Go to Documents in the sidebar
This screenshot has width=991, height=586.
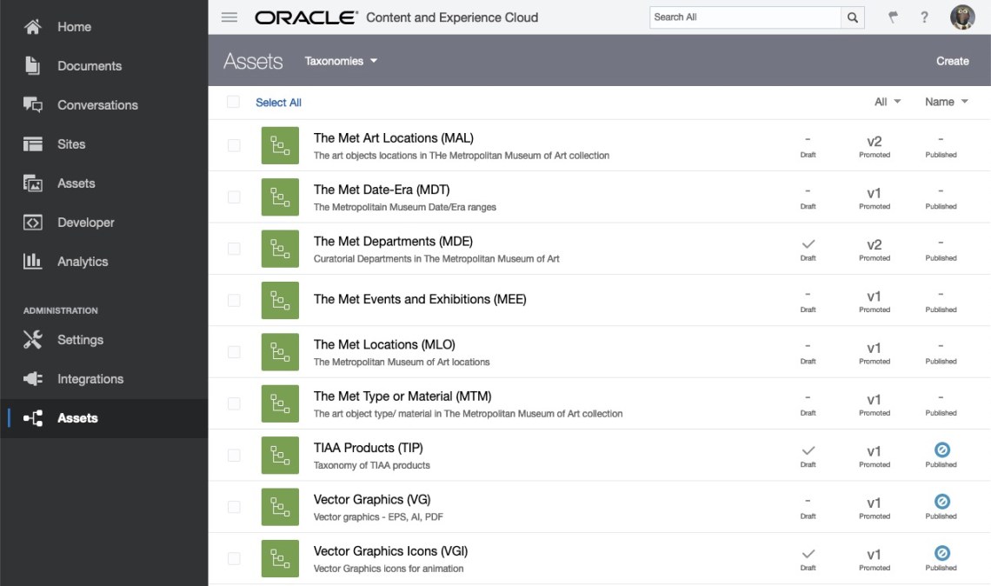89,66
